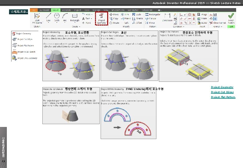Select the Copy tool in Modify panel

[x=114, y=19]
